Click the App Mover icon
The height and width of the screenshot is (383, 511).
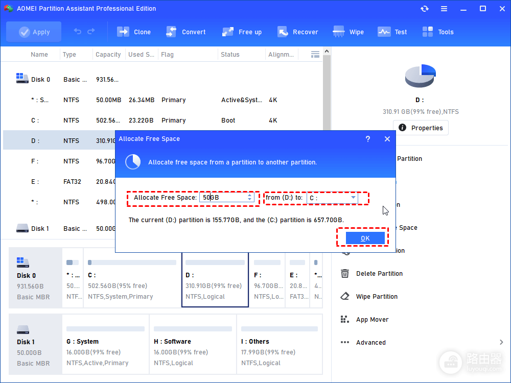[345, 320]
